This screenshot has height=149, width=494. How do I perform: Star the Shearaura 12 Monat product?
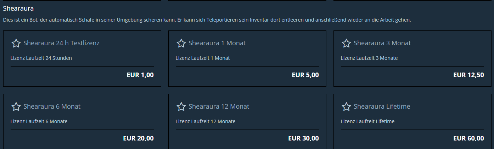click(x=181, y=107)
